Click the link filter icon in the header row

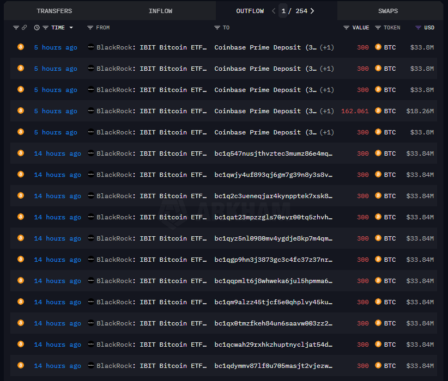pyautogui.click(x=25, y=27)
